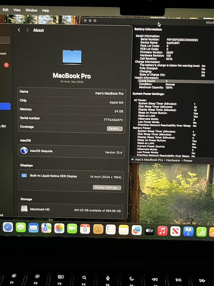The width and height of the screenshot is (214, 286).
Task: Launch the Photos app
Action: point(59,228)
